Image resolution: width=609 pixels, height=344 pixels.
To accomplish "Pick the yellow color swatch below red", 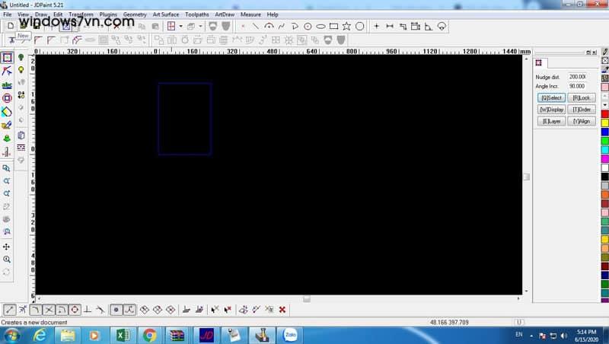I will (x=604, y=123).
